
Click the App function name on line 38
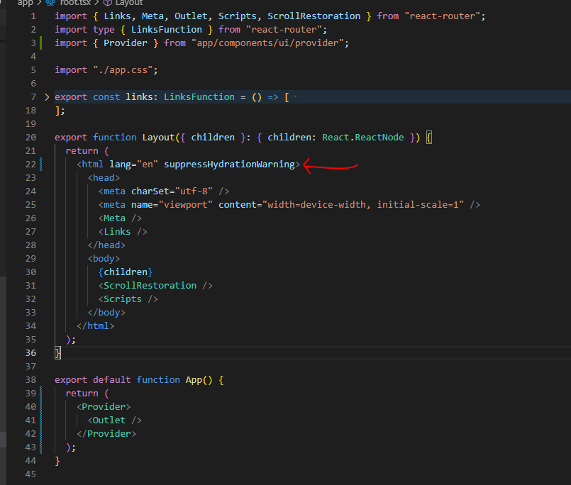[194, 380]
